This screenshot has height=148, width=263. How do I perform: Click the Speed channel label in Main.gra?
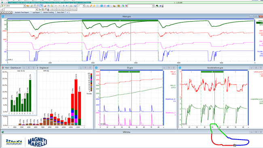(260, 21)
